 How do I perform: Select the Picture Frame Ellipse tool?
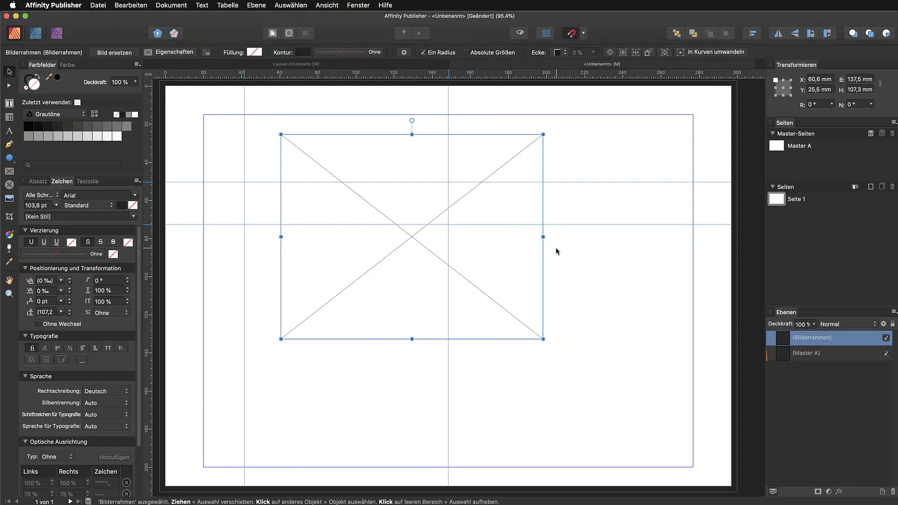pyautogui.click(x=9, y=185)
